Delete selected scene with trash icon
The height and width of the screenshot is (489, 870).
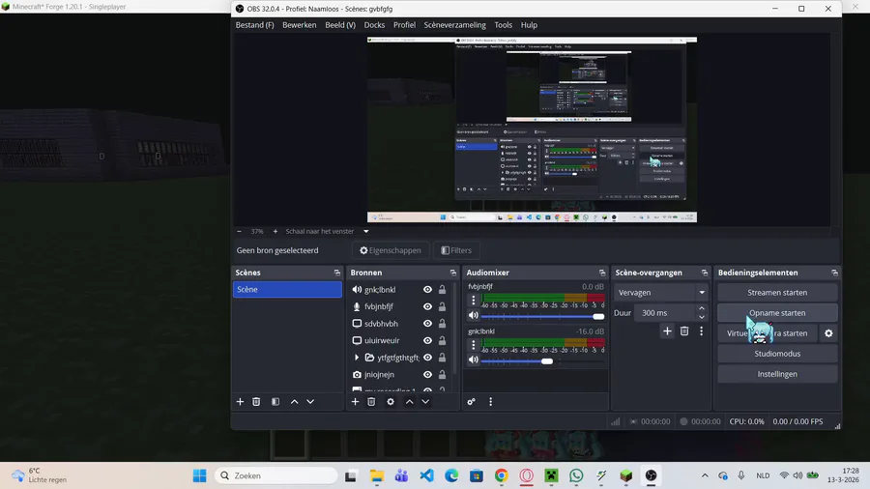[x=256, y=401]
